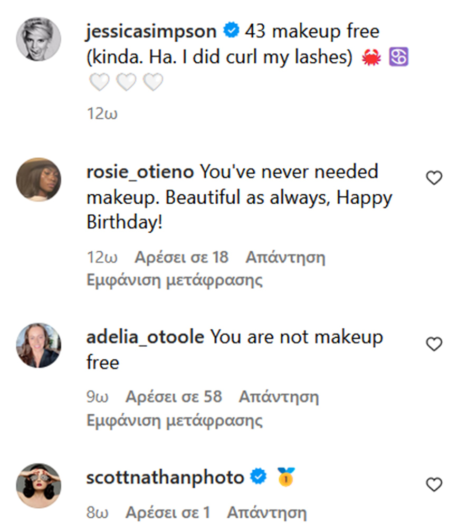The height and width of the screenshot is (532, 458).
Task: Show translation of rosie_otieno's comment
Action: coord(174,280)
